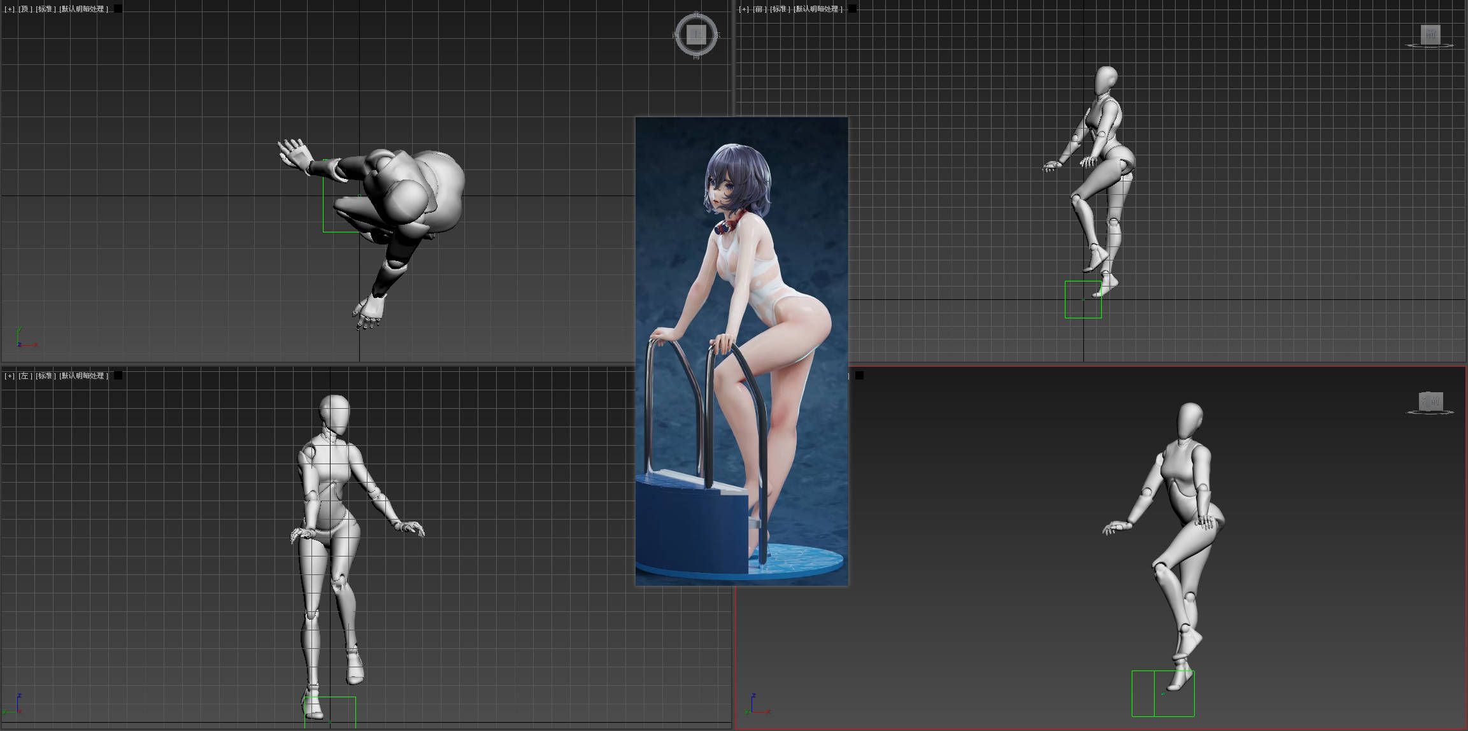Select the green box in the Left (左) viewport
1468x731 pixels.
point(330,712)
